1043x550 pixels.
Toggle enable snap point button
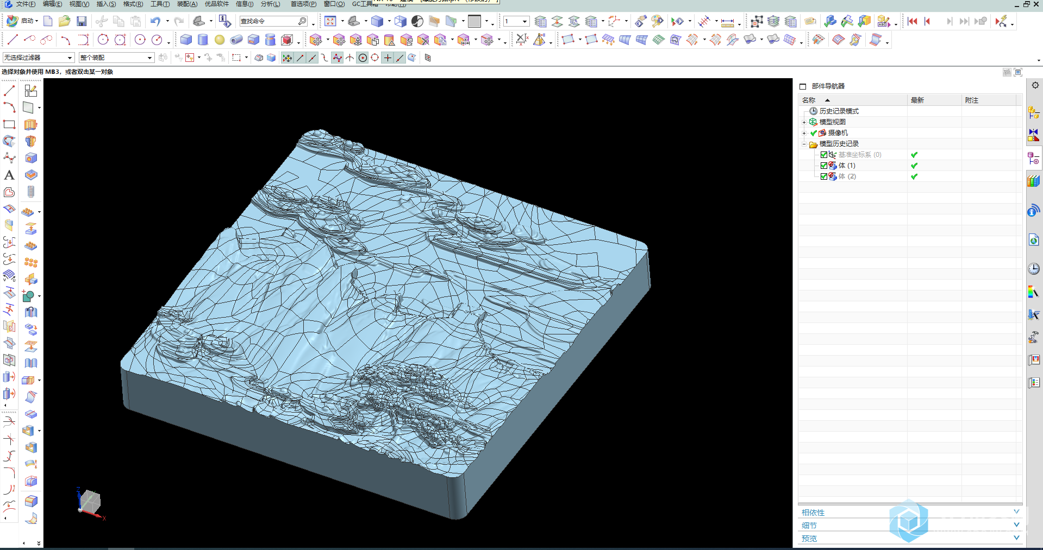(x=287, y=58)
